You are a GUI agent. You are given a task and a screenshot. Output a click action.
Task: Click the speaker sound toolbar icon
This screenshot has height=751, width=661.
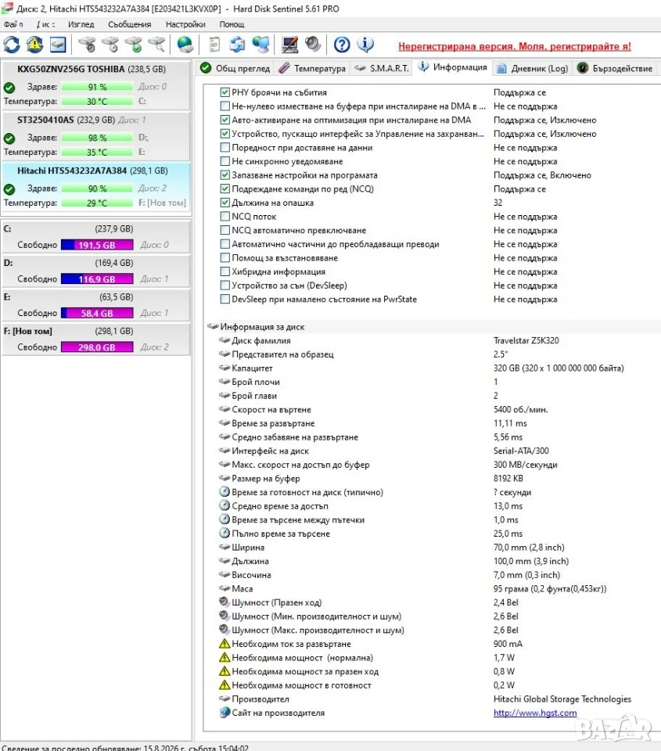[x=313, y=45]
